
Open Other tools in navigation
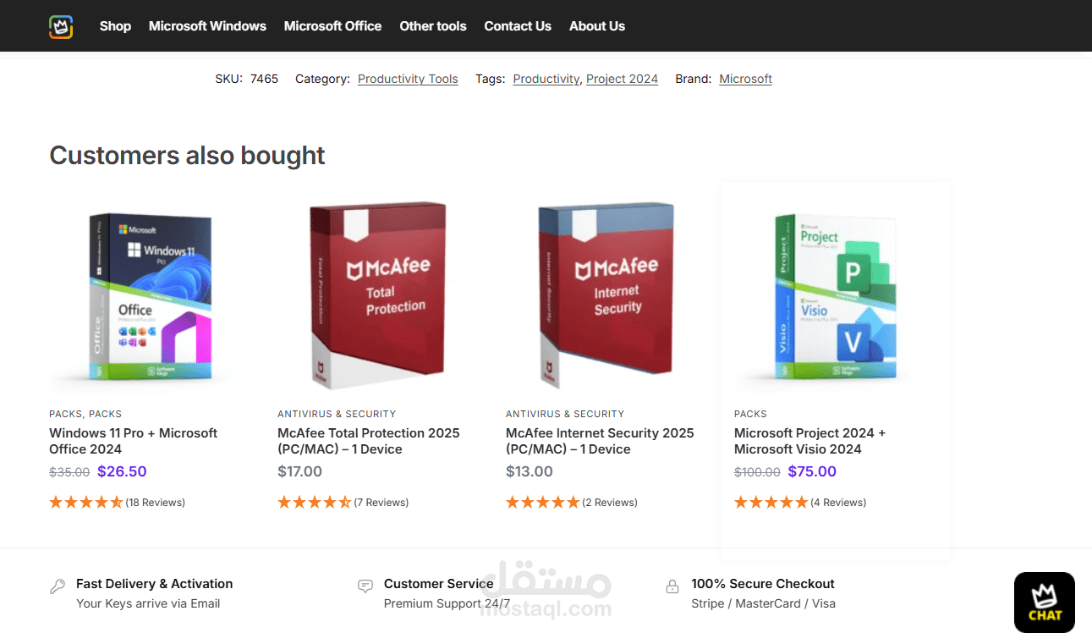pyautogui.click(x=433, y=26)
